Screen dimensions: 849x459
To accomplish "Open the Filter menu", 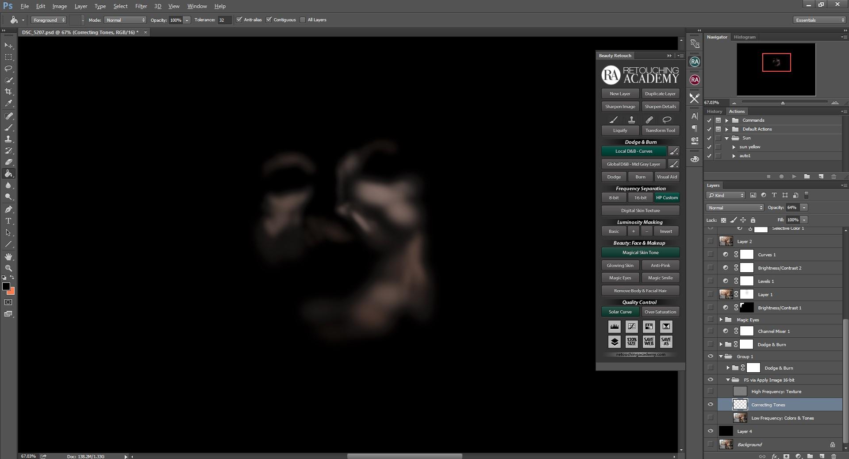I will [141, 6].
